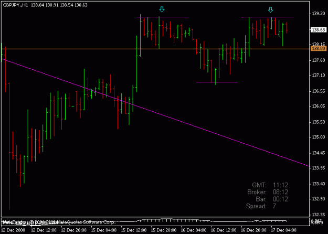Click the GBPJPY.,H1 symbol header text
The image size is (328, 234).
15,5
